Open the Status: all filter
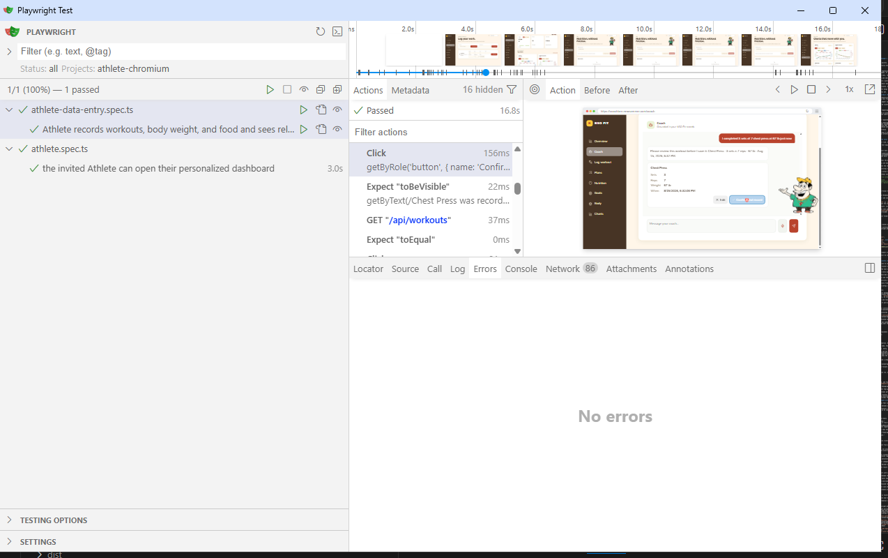Screen dimensions: 888x558 tap(39, 69)
